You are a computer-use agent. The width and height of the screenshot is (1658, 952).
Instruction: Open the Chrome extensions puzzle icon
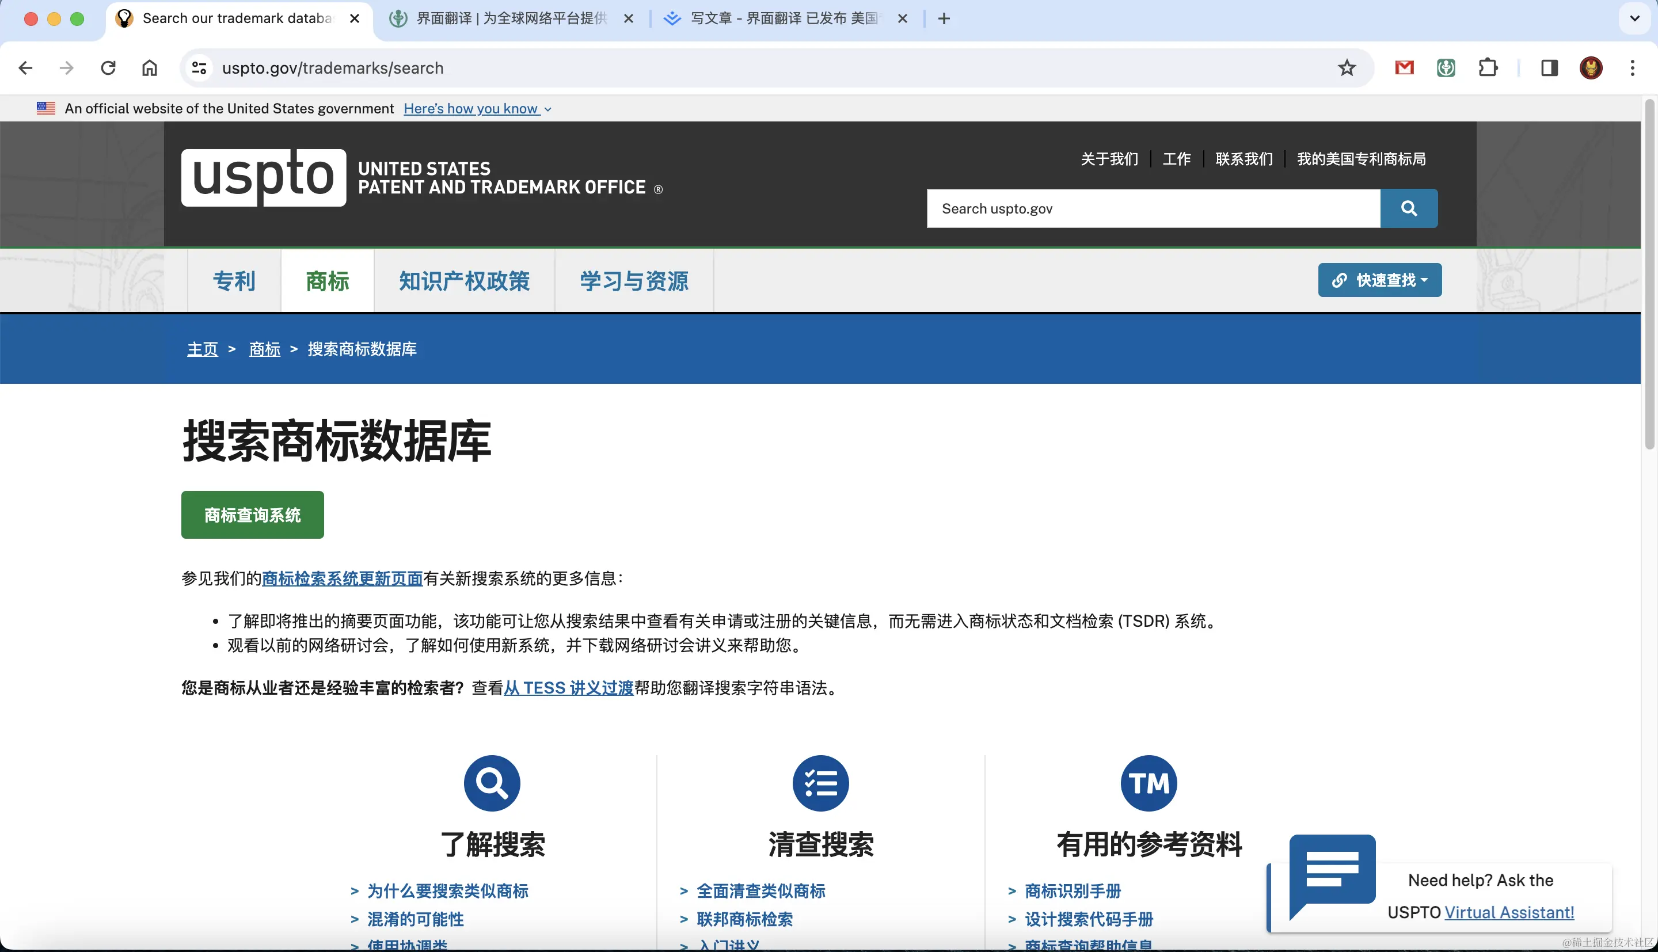1489,67
